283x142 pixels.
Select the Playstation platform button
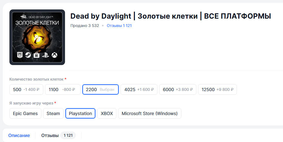tap(80, 113)
